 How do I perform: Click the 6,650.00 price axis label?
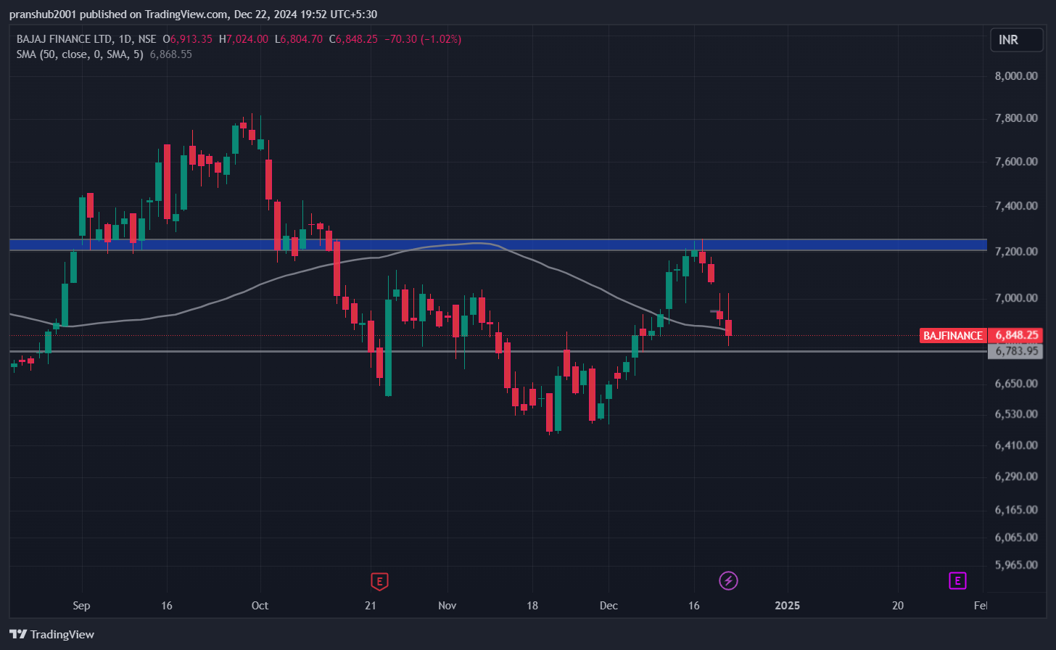(1015, 383)
